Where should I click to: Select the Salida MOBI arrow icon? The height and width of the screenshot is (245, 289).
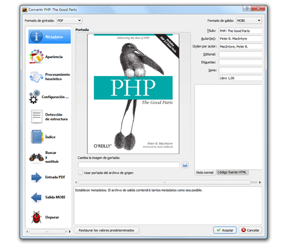pos(36,197)
